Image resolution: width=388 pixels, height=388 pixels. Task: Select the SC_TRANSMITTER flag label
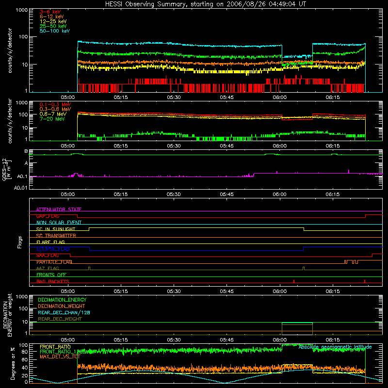pos(56,236)
